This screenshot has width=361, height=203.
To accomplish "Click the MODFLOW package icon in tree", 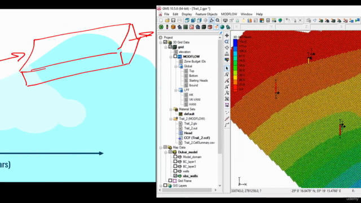I will [x=180, y=56].
